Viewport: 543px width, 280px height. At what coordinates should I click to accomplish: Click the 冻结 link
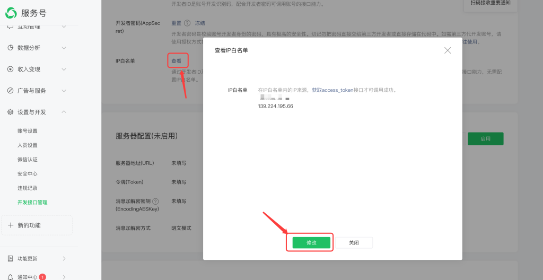point(200,23)
